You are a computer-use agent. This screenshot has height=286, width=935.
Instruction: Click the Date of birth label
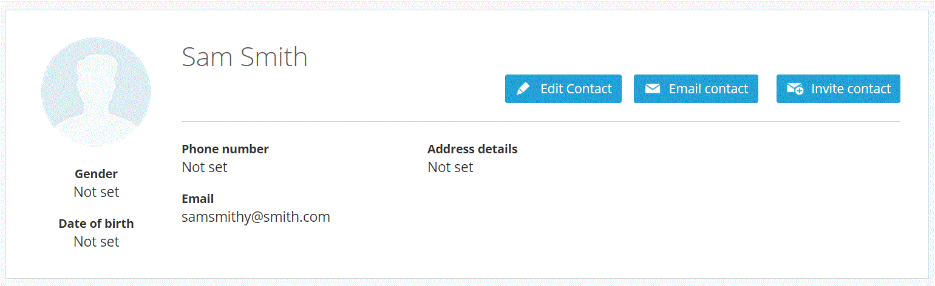tap(96, 224)
